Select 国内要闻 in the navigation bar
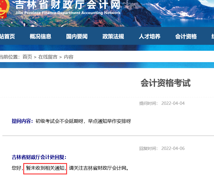This screenshot has height=178, width=214. (77, 36)
